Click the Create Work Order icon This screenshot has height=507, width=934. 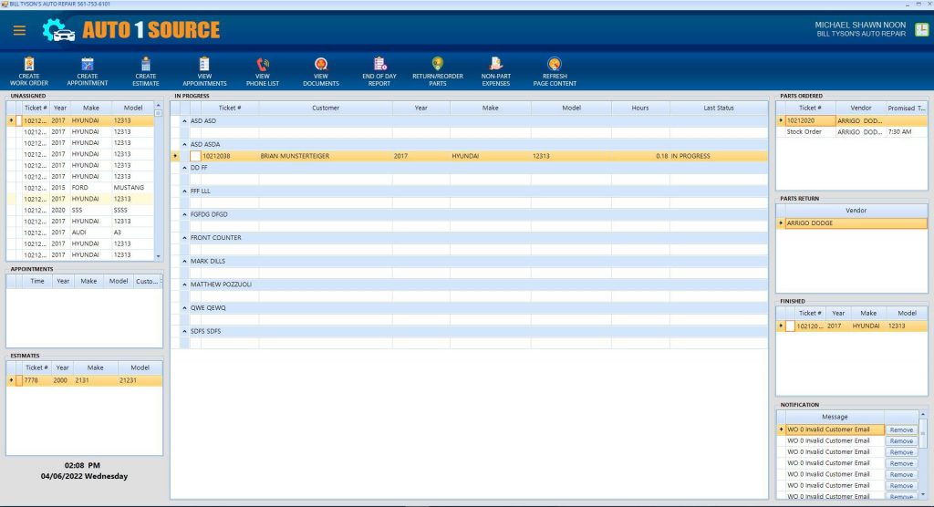[x=30, y=65]
